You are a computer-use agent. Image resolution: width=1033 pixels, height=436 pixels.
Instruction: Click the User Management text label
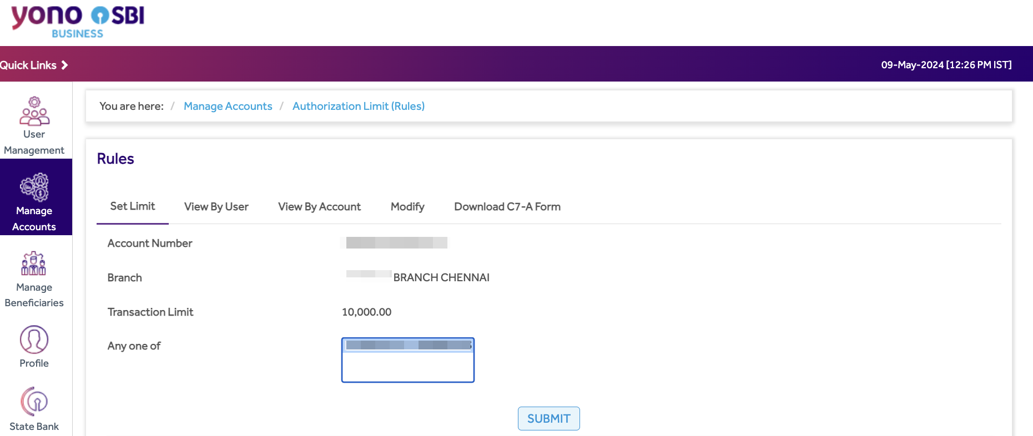pos(34,143)
